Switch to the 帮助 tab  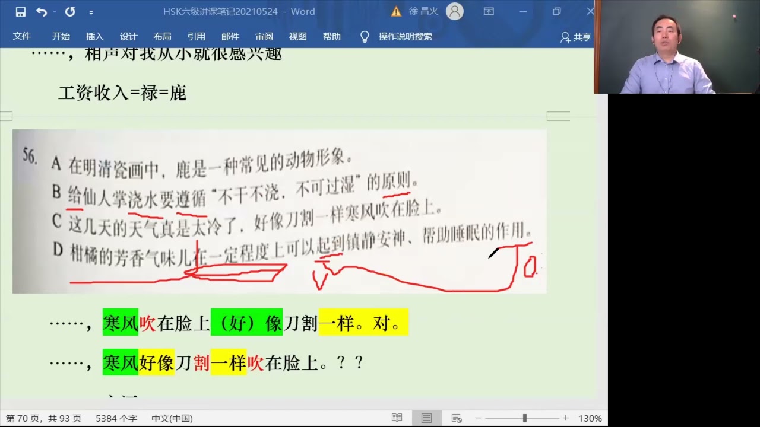(332, 36)
